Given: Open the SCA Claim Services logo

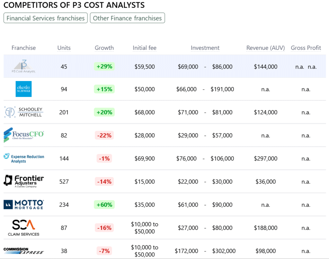Looking at the screenshot, I should tap(23, 228).
